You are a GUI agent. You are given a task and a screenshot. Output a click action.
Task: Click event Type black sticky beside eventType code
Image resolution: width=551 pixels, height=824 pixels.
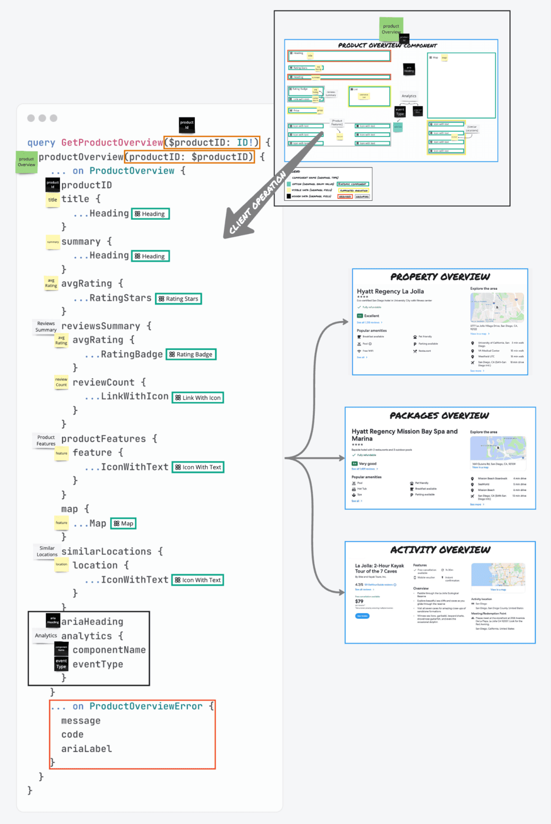pyautogui.click(x=61, y=664)
